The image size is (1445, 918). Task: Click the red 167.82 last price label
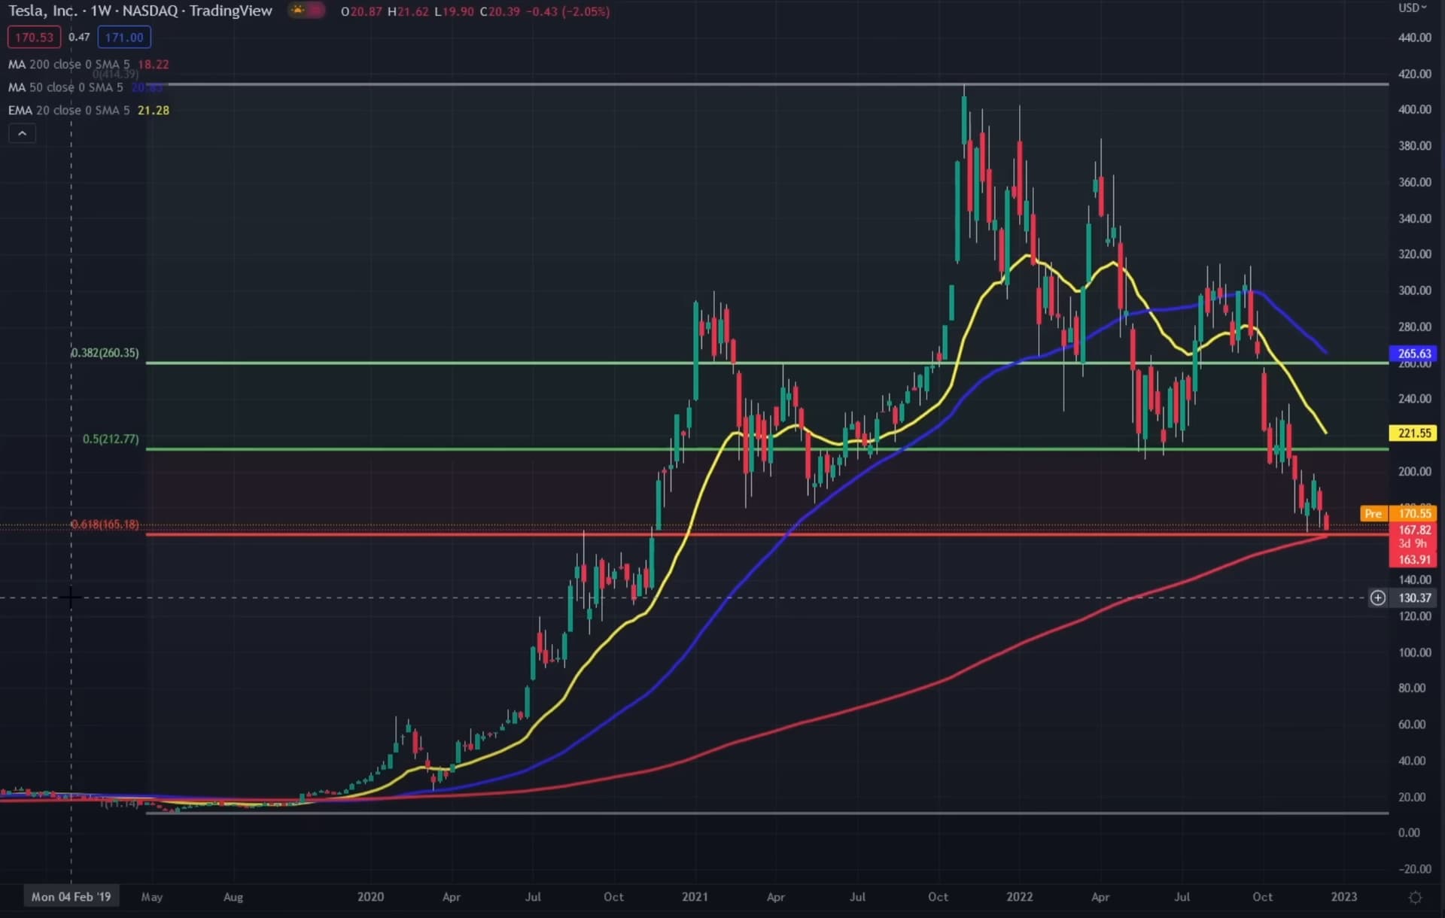point(1413,530)
